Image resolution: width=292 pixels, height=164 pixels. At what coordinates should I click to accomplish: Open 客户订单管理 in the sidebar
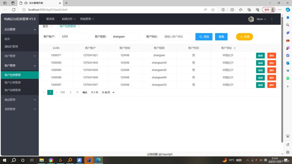tap(12, 82)
